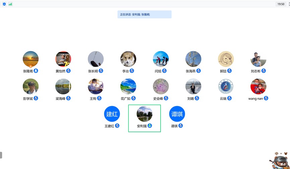The image size is (290, 169).
Task: Click the 19:50 meeting time display
Action: (281, 4)
